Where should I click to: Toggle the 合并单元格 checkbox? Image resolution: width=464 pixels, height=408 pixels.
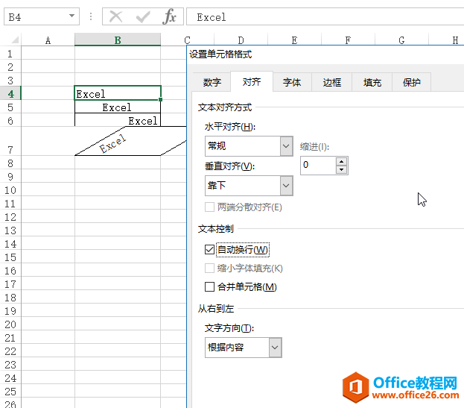(209, 287)
